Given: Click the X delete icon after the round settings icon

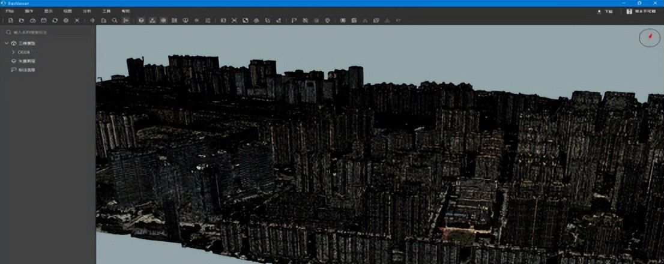Looking at the screenshot, I should [77, 20].
